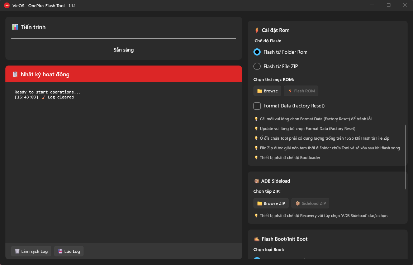Image resolution: width=413 pixels, height=265 pixels.
Task: Click the Chọn thư mục ROM label
Action: (274, 79)
